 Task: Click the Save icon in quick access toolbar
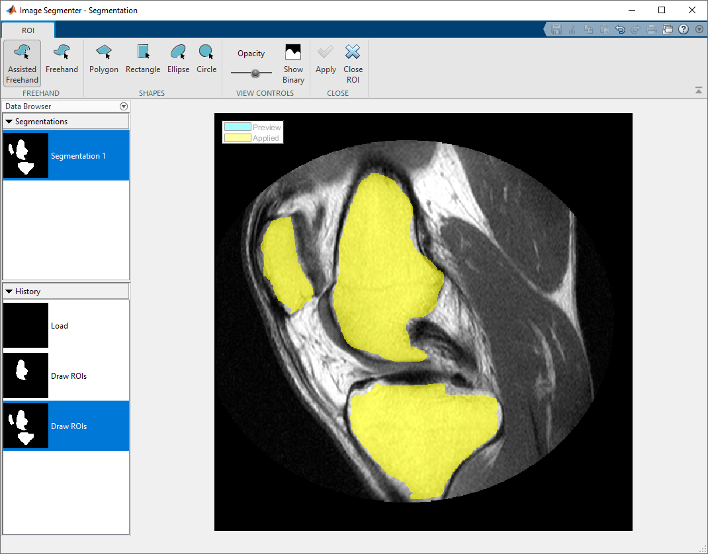(x=556, y=30)
